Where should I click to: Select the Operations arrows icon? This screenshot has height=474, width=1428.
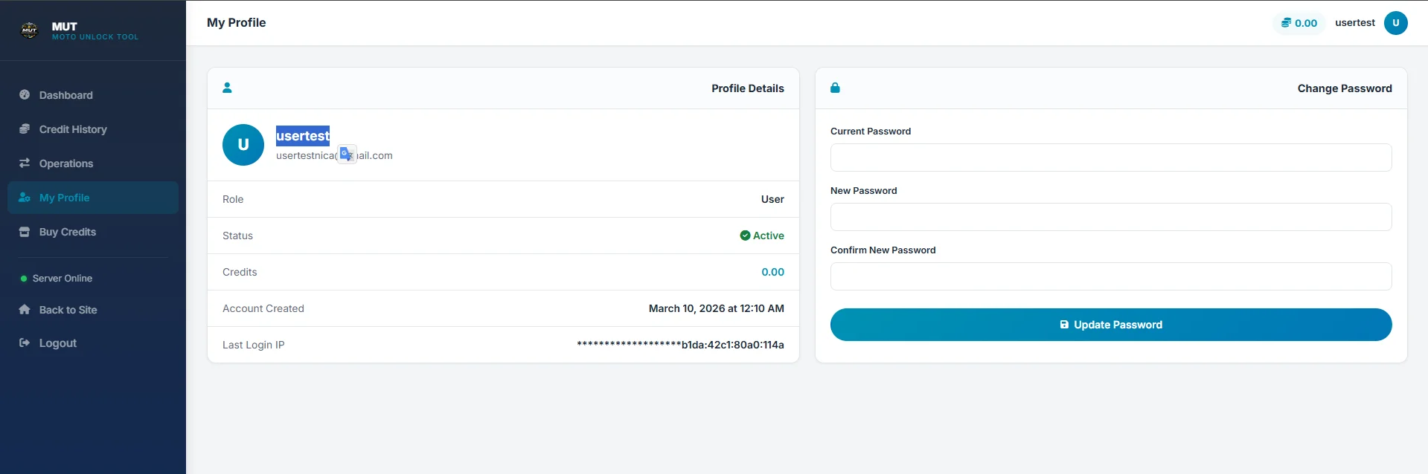(25, 163)
